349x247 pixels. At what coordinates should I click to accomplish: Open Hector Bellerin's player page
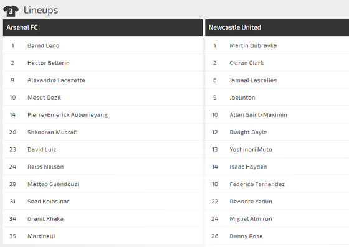coord(49,63)
